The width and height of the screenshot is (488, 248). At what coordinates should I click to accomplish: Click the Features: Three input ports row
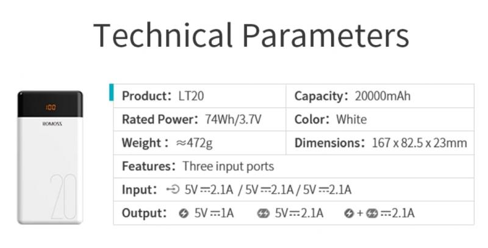click(294, 166)
